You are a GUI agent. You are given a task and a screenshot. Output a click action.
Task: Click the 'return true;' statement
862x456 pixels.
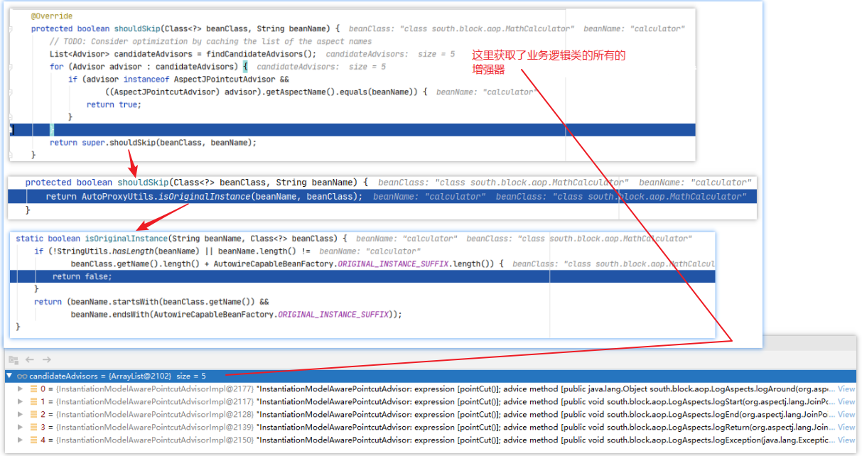point(114,104)
